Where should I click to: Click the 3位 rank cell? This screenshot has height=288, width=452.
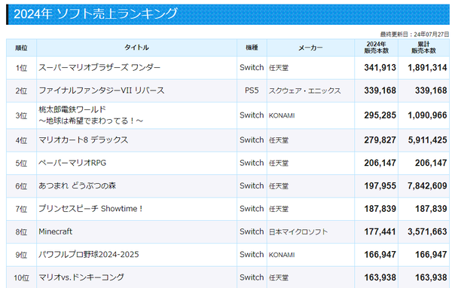[x=21, y=115]
